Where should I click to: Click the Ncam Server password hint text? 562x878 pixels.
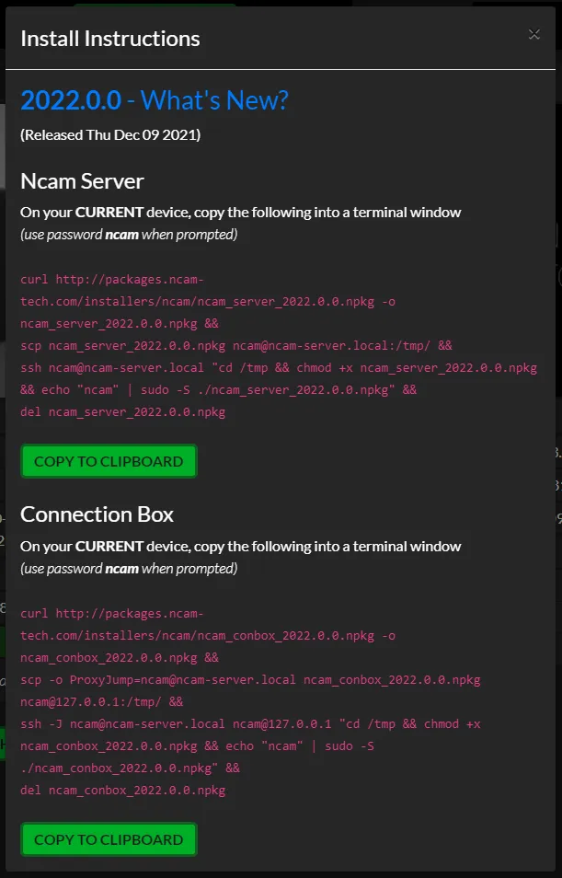pos(129,234)
